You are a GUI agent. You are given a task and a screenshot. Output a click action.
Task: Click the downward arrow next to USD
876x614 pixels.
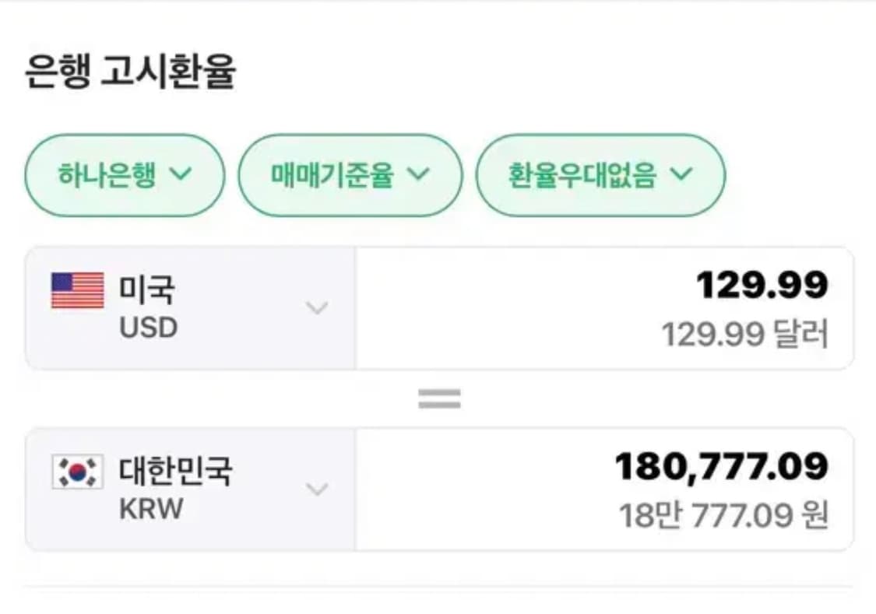[316, 308]
